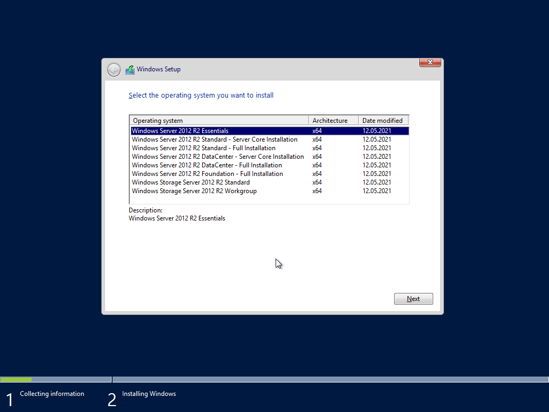Click the date in the Storage Server Standard row
Image resolution: width=549 pixels, height=412 pixels.
377,182
